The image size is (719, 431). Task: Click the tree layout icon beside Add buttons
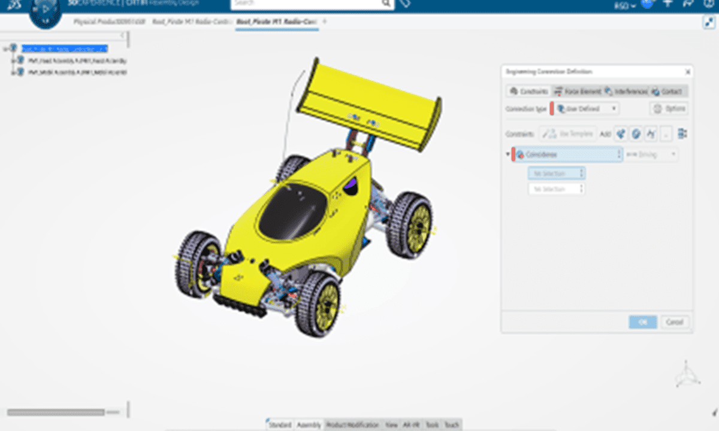pos(682,133)
